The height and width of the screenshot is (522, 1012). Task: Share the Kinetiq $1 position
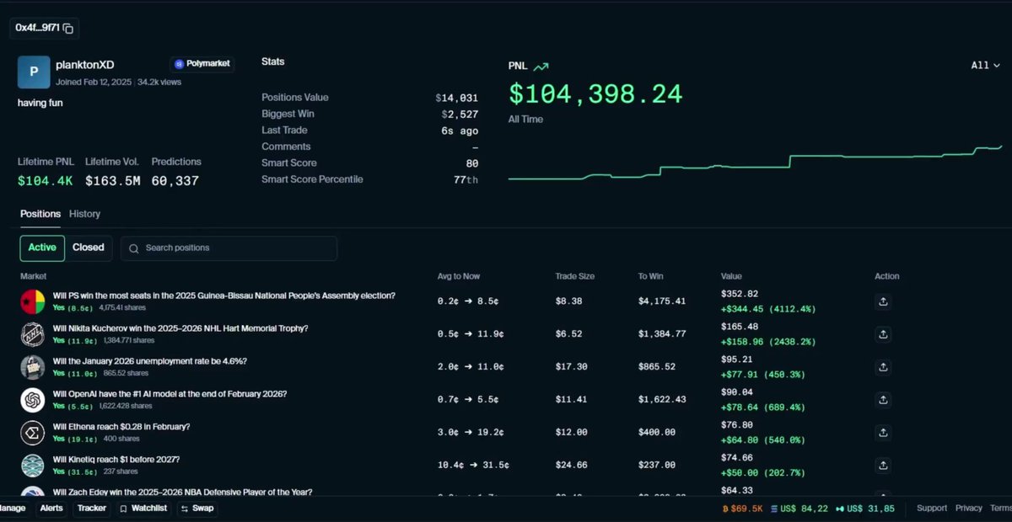(883, 466)
